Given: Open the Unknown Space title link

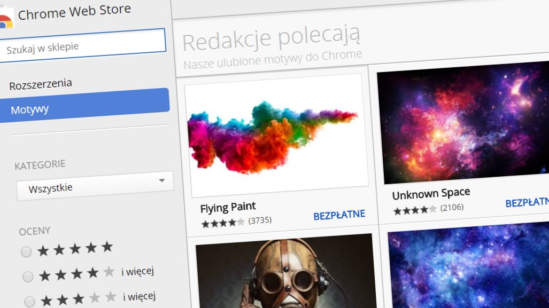Looking at the screenshot, I should point(431,194).
